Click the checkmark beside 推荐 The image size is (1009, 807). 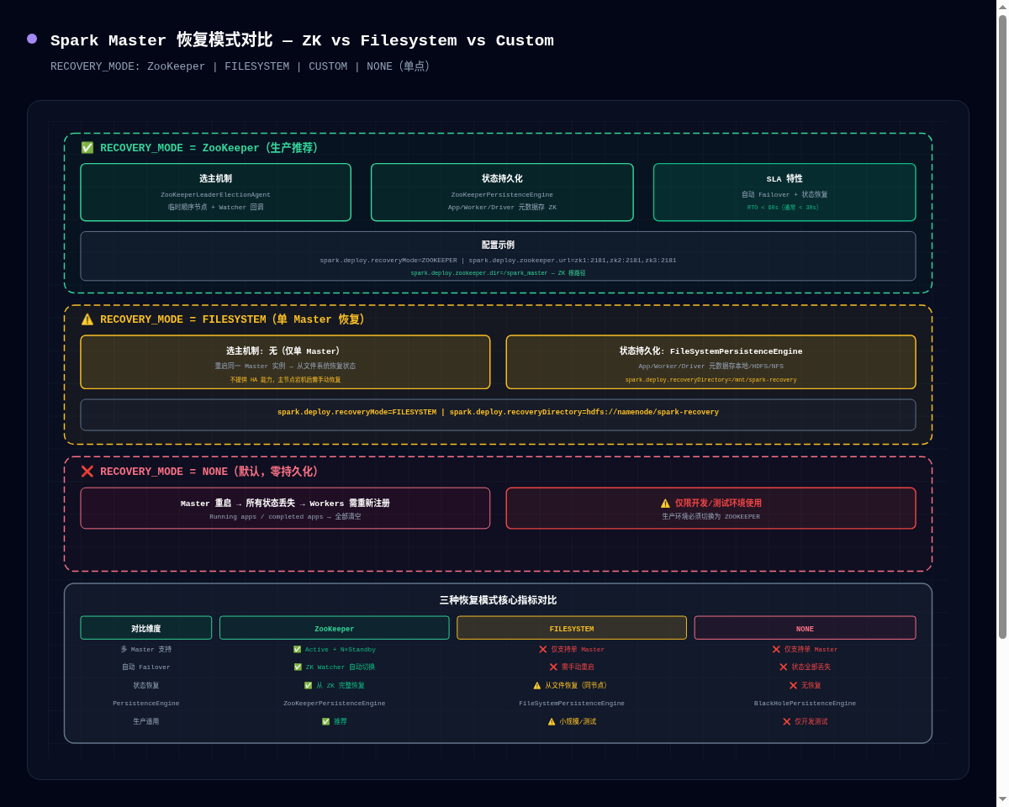(x=325, y=722)
